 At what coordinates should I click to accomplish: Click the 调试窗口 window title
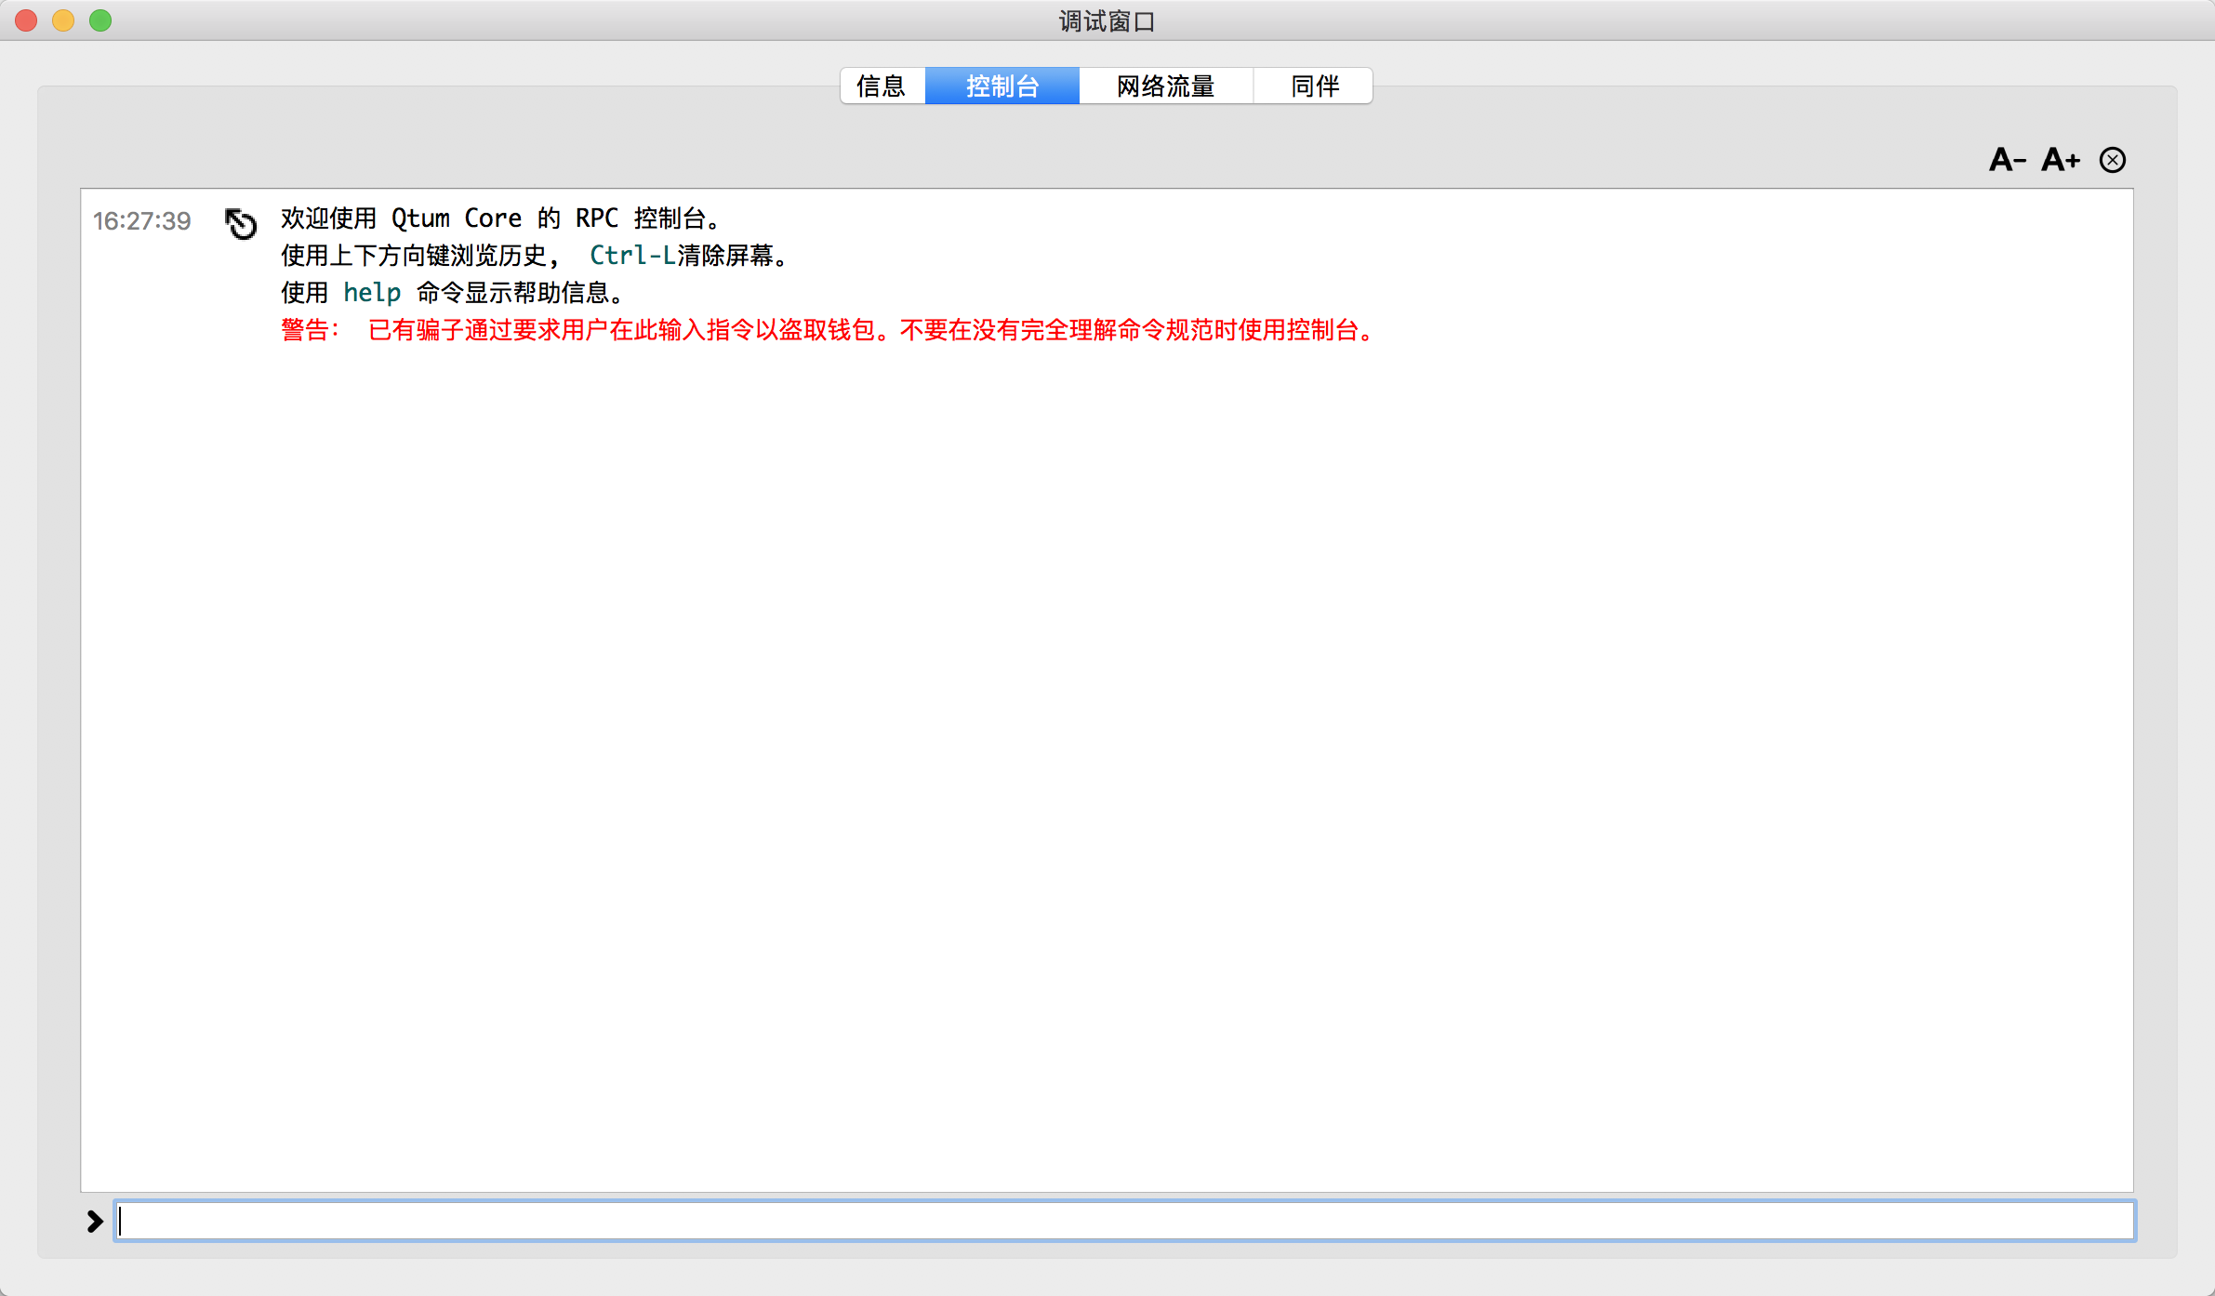click(x=1107, y=20)
